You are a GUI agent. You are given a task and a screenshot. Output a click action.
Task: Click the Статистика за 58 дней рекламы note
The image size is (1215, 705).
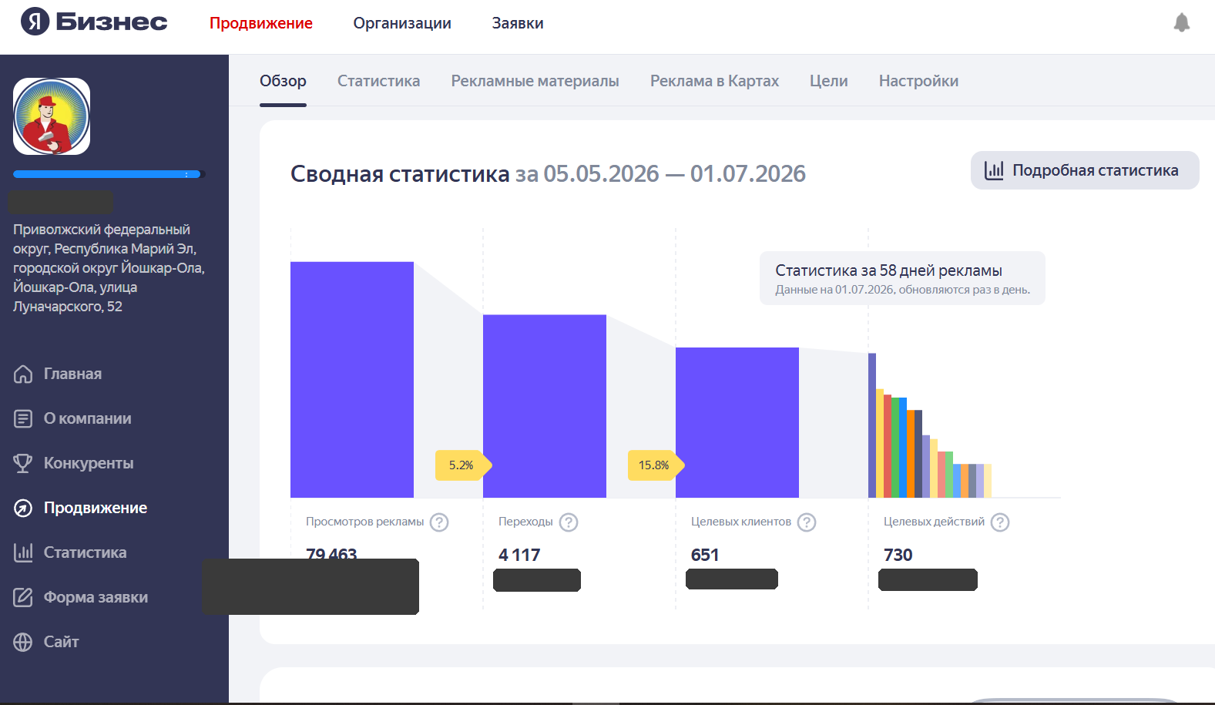(x=902, y=278)
